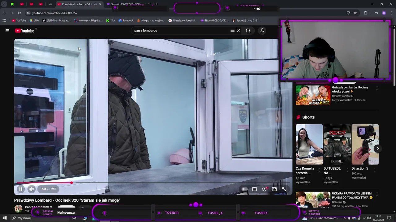The image size is (396, 222).
Task: View site information icon in address bar
Action: coord(28,13)
